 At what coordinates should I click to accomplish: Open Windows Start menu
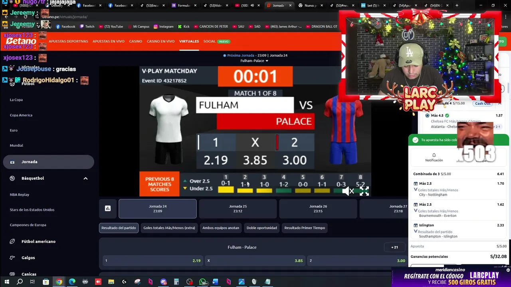(7, 282)
